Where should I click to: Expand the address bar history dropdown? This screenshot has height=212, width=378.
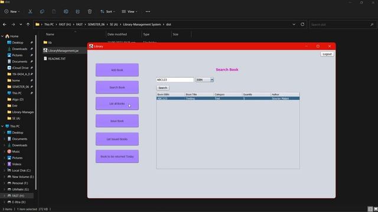tap(294, 25)
